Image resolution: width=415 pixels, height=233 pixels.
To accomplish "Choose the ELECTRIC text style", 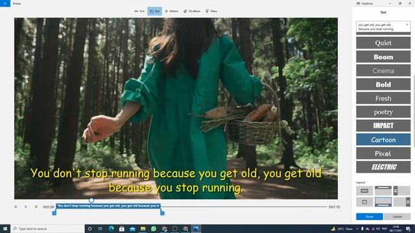I will [383, 167].
